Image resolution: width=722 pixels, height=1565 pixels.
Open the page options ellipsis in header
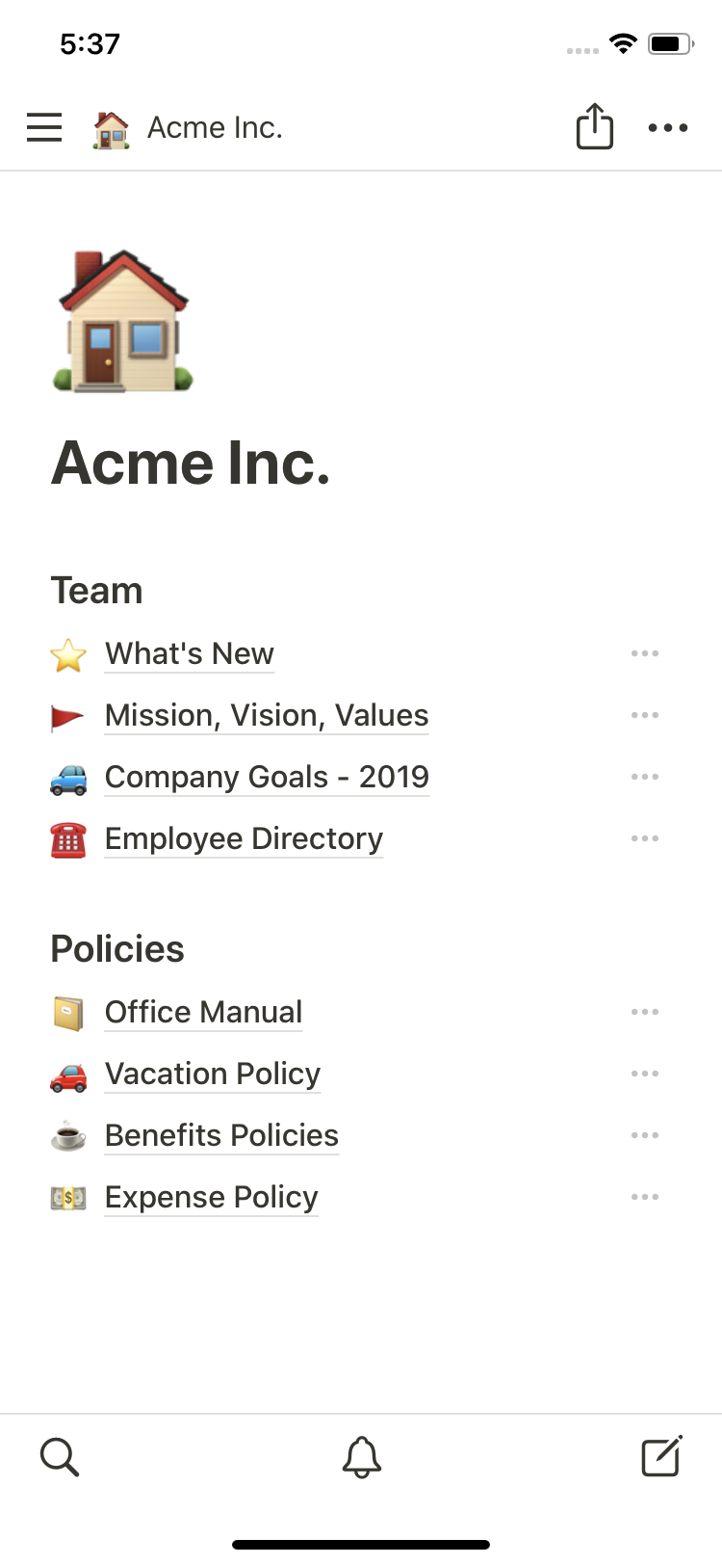coord(667,127)
